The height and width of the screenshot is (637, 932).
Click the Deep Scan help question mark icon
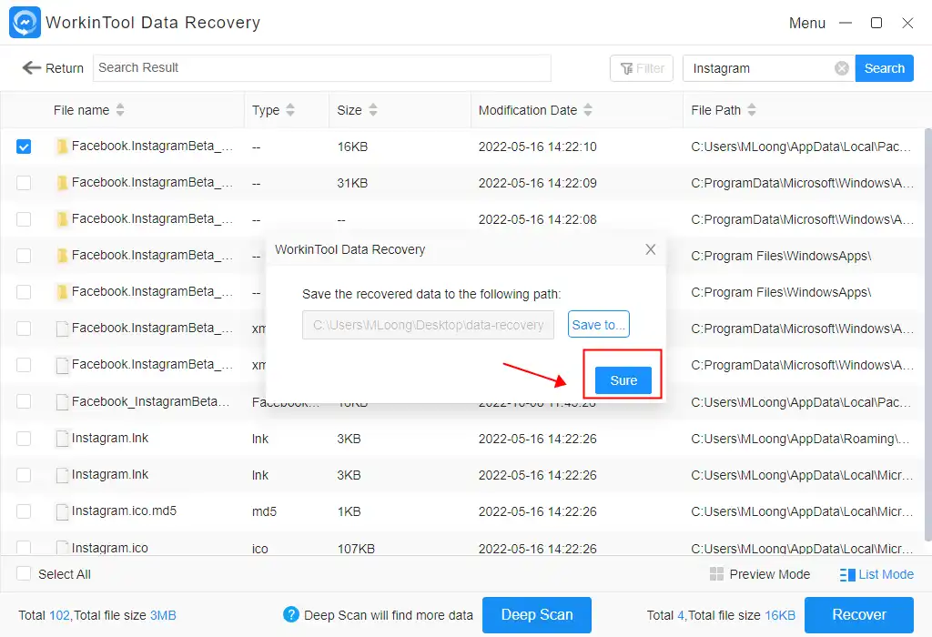(x=290, y=614)
